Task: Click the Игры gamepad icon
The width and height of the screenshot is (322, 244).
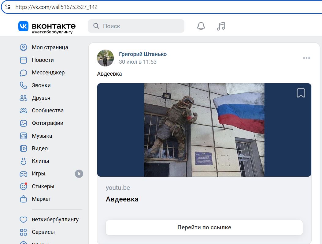Action: (24, 174)
